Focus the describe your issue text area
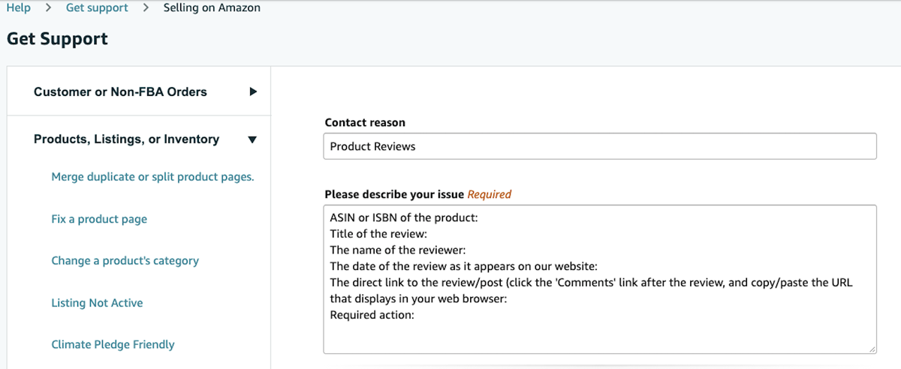The height and width of the screenshot is (369, 901). click(x=600, y=279)
